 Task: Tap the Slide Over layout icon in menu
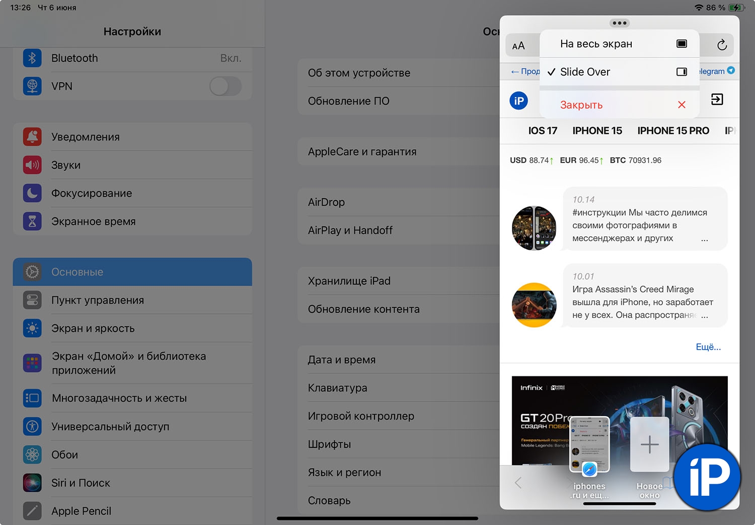(x=682, y=72)
